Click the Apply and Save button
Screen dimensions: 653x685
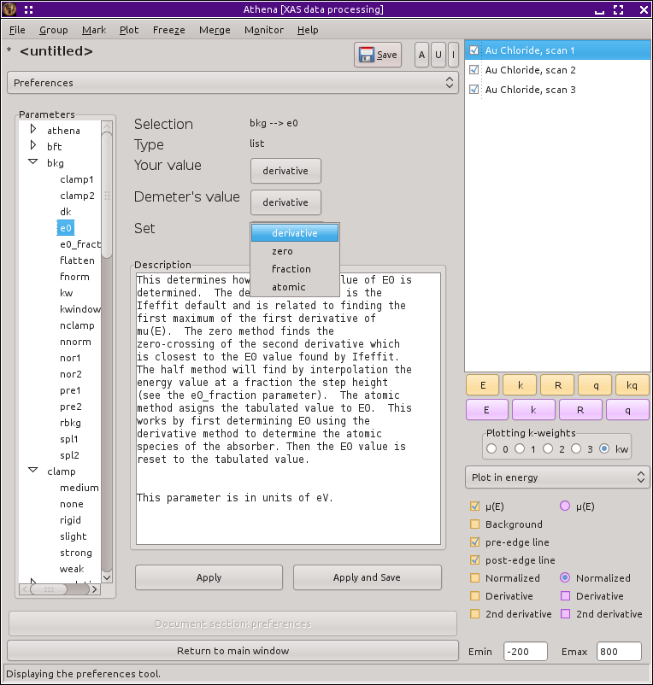tap(367, 577)
